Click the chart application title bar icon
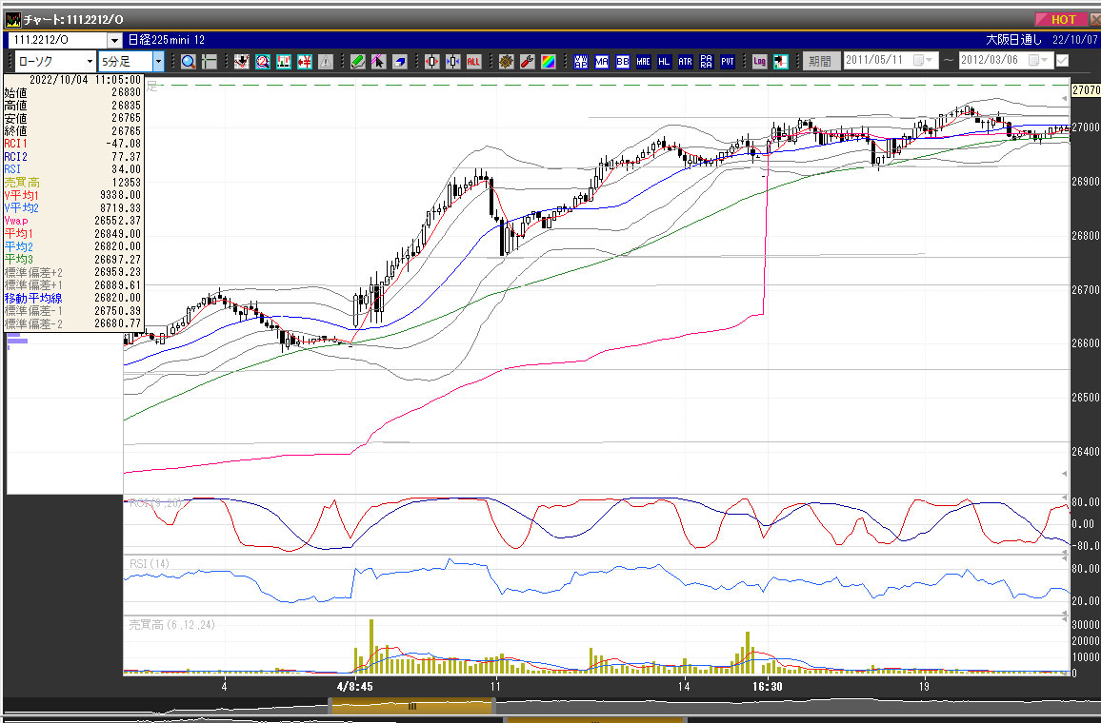This screenshot has width=1101, height=723. tap(12, 20)
